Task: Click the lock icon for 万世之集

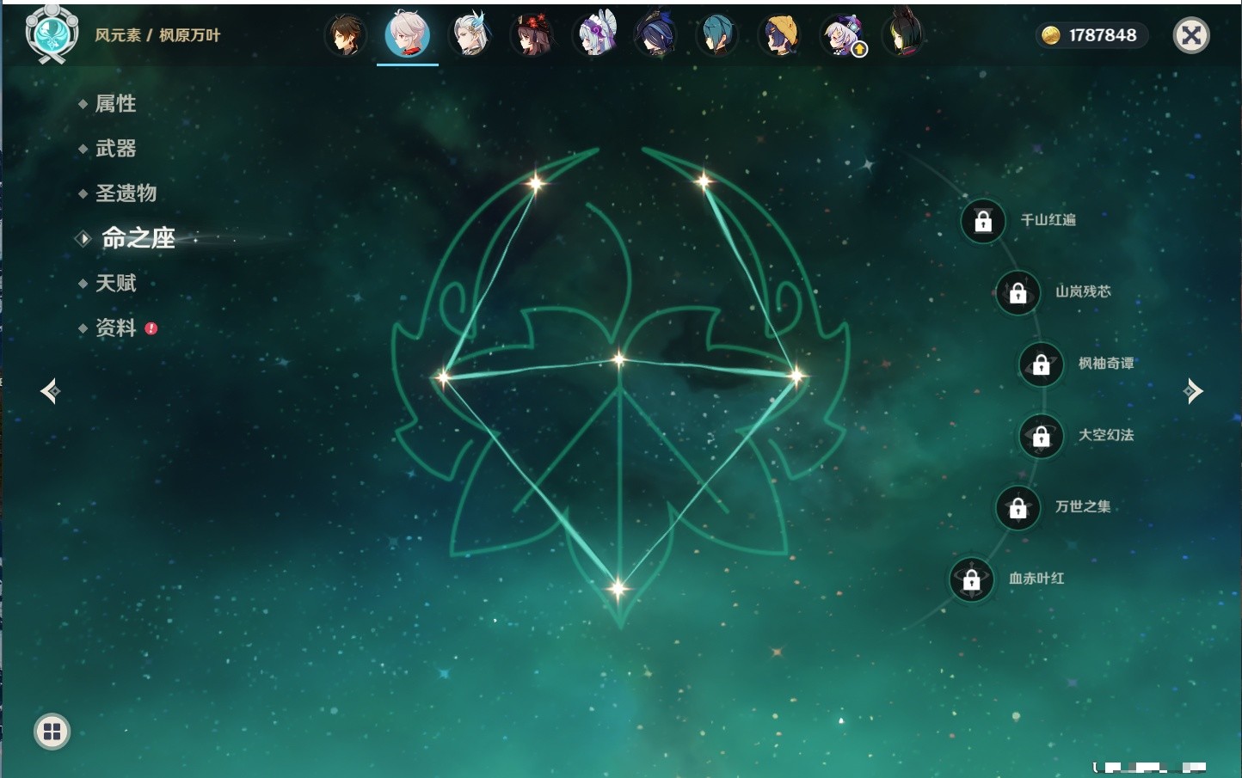Action: click(1018, 508)
